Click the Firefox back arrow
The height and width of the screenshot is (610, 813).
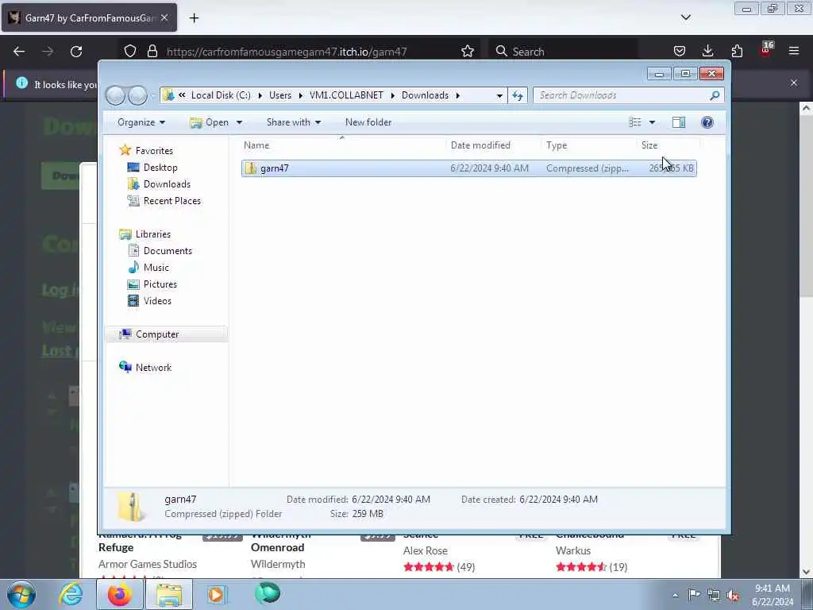(x=19, y=52)
